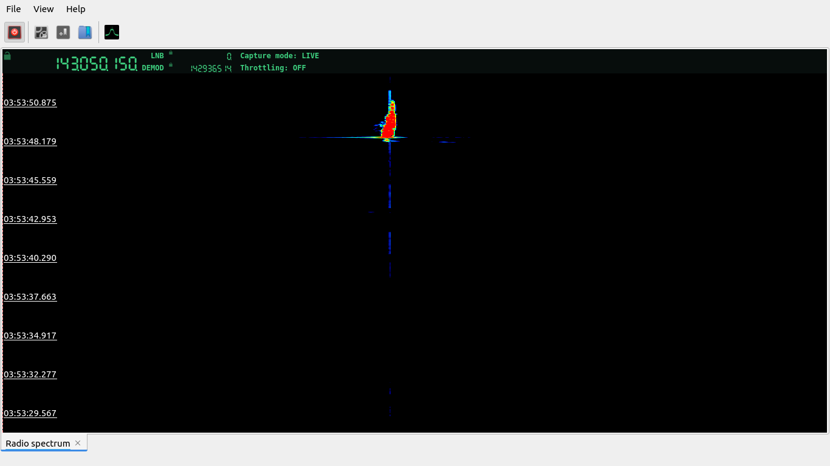Click the Throttling: OFF label

click(273, 68)
